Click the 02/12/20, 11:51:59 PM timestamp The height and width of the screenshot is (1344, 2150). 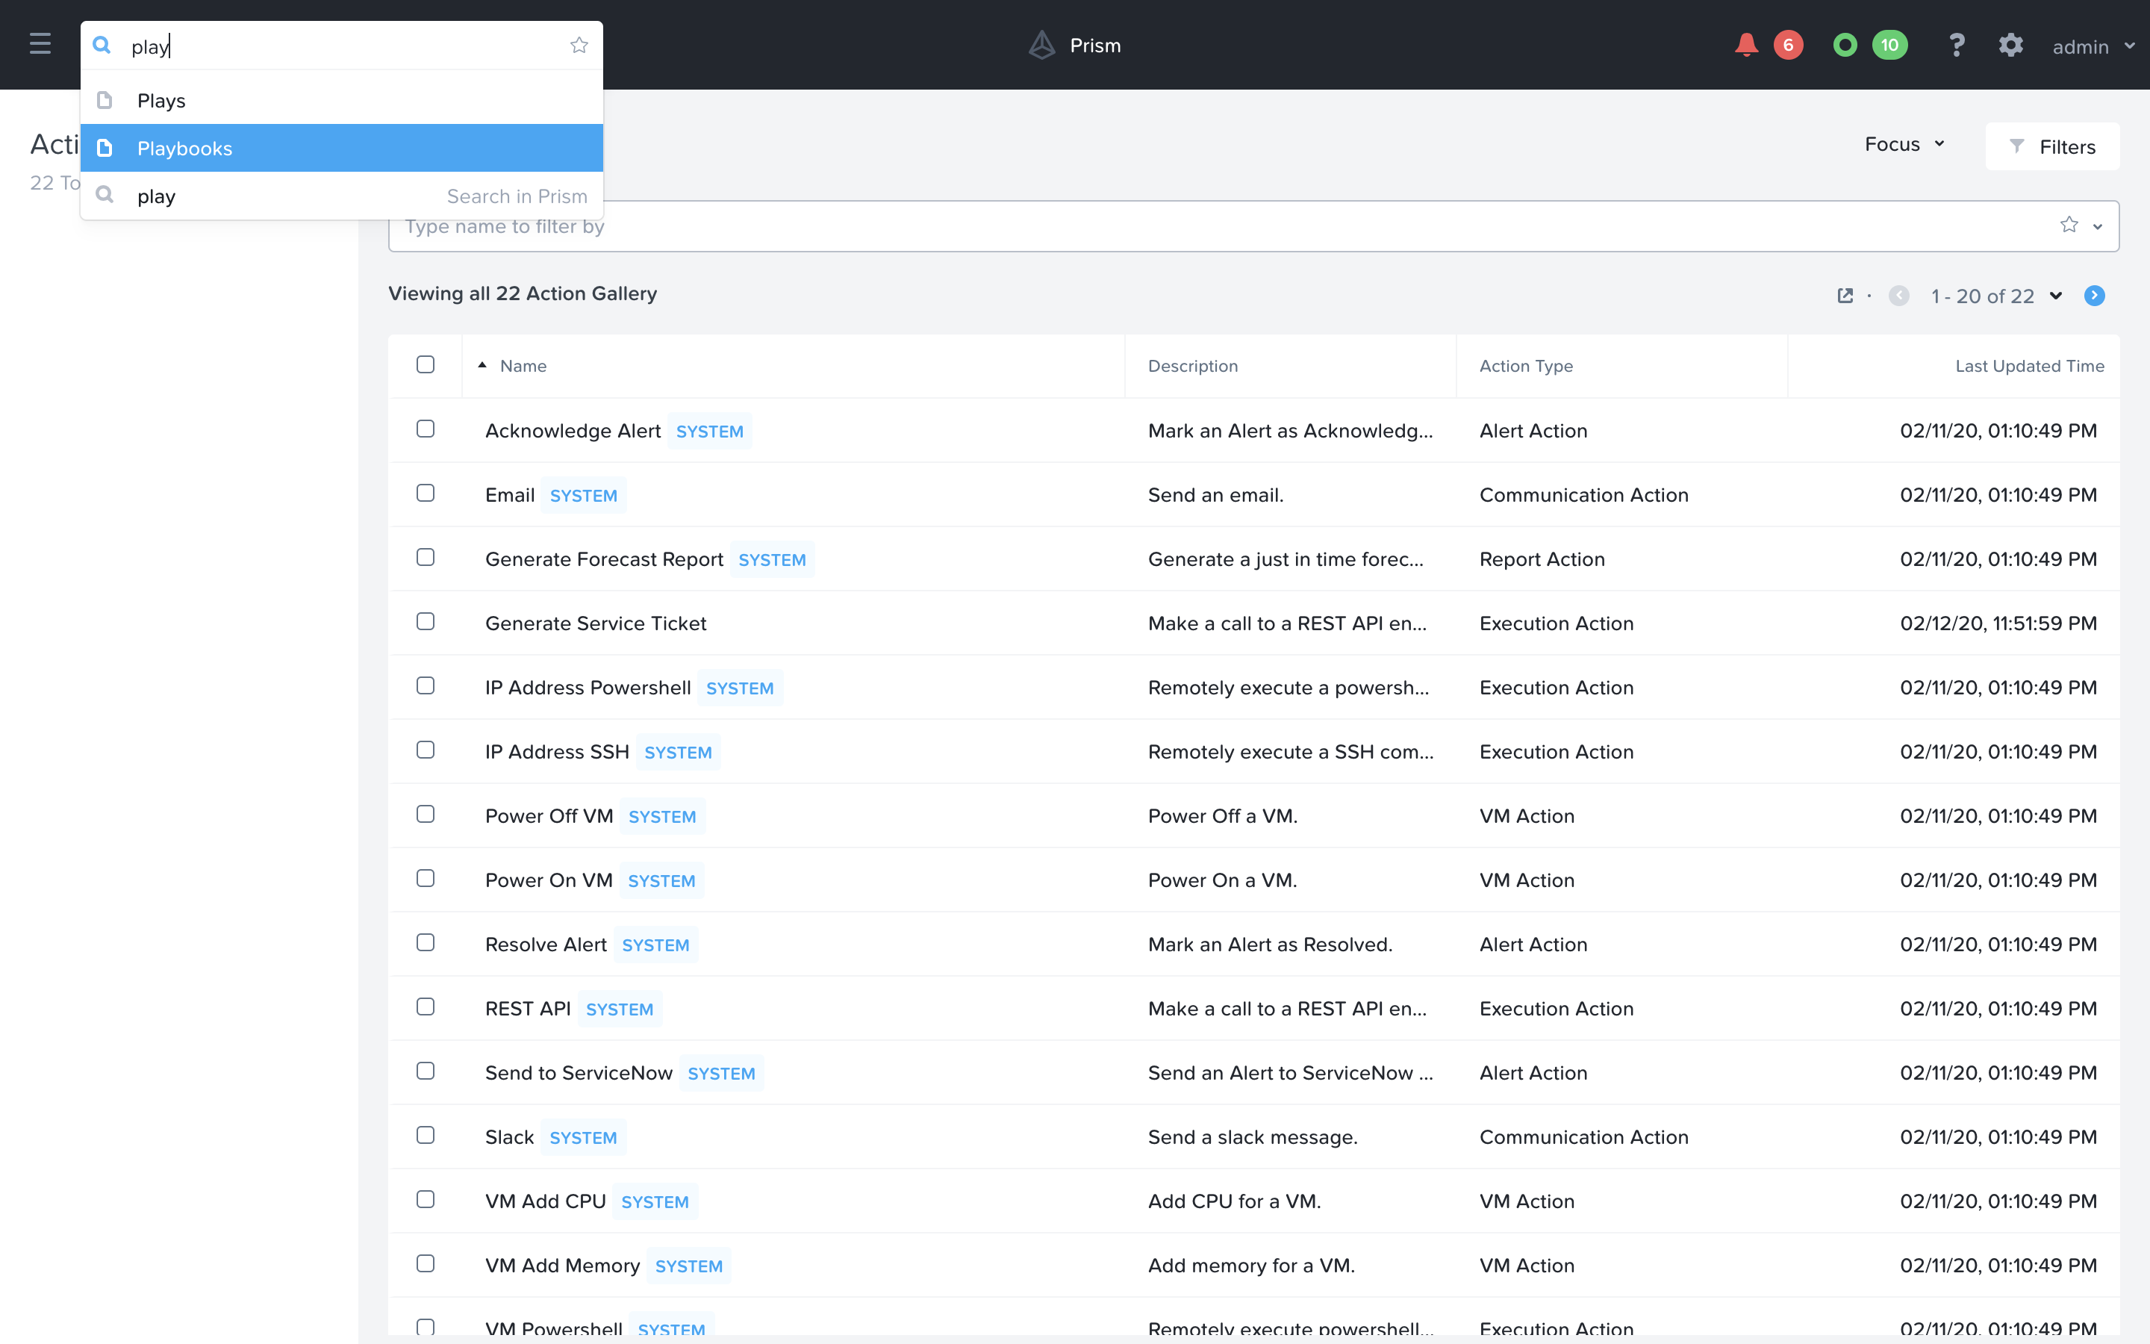coord(1998,623)
